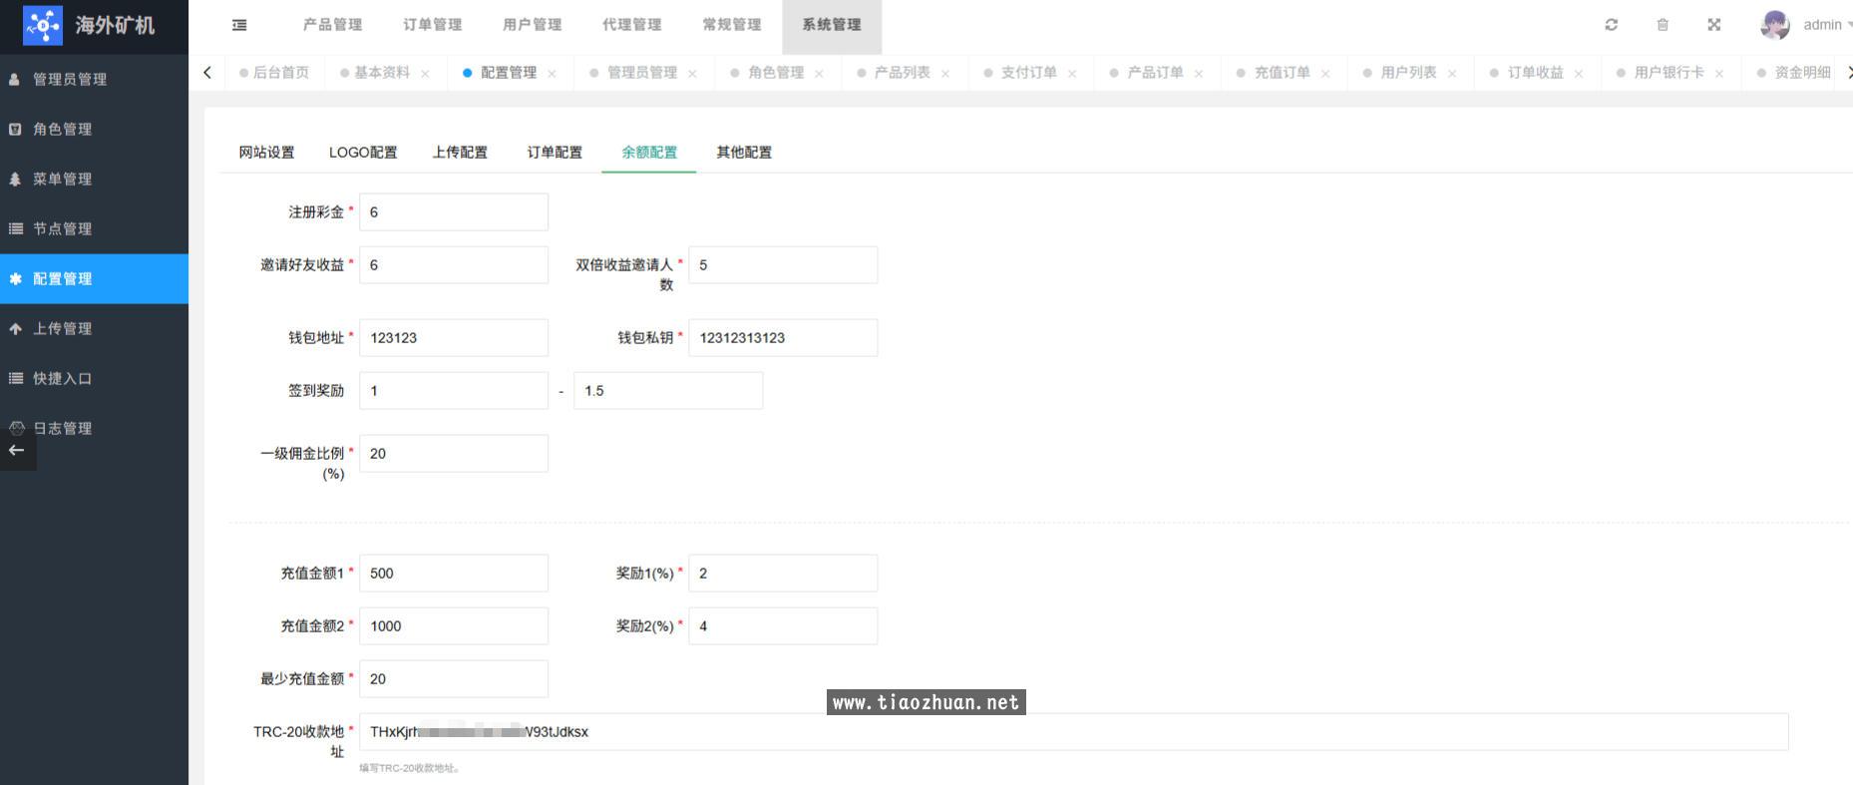Click the 钱包私钥 input field
The image size is (1853, 785).
point(783,338)
